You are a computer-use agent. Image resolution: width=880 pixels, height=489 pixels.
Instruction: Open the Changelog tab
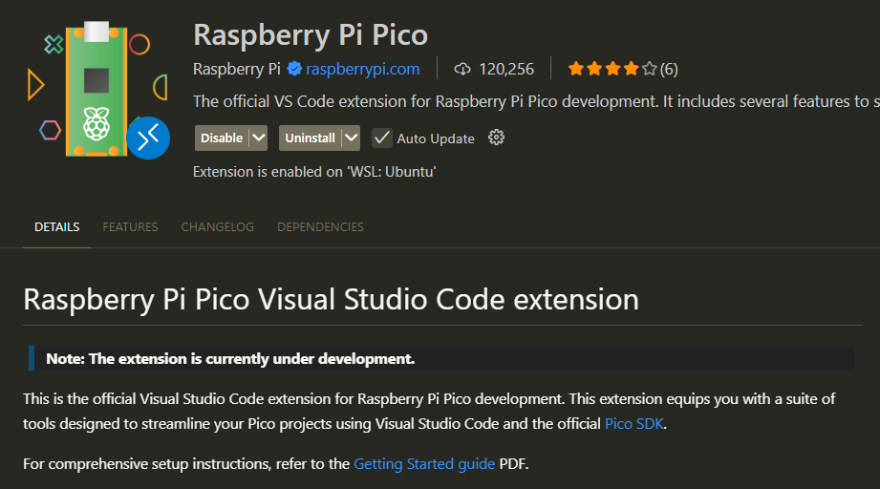(217, 227)
